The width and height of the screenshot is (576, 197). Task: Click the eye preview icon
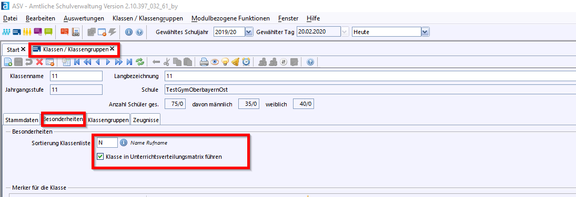pyautogui.click(x=215, y=62)
